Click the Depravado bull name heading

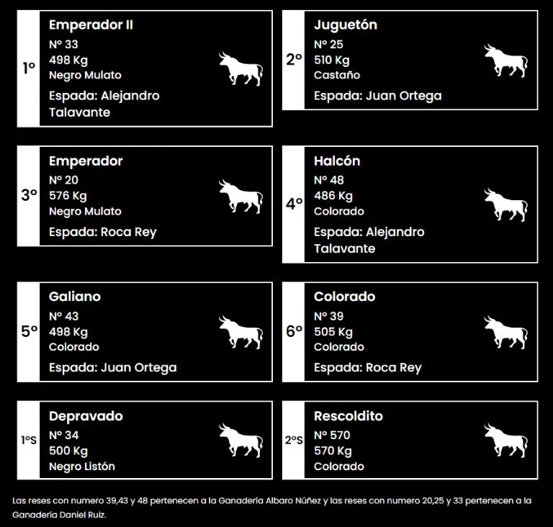tap(86, 416)
